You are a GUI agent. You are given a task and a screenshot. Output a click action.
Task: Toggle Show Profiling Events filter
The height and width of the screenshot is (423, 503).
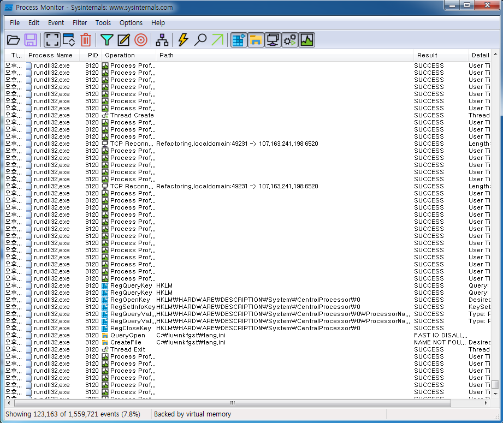coord(307,40)
